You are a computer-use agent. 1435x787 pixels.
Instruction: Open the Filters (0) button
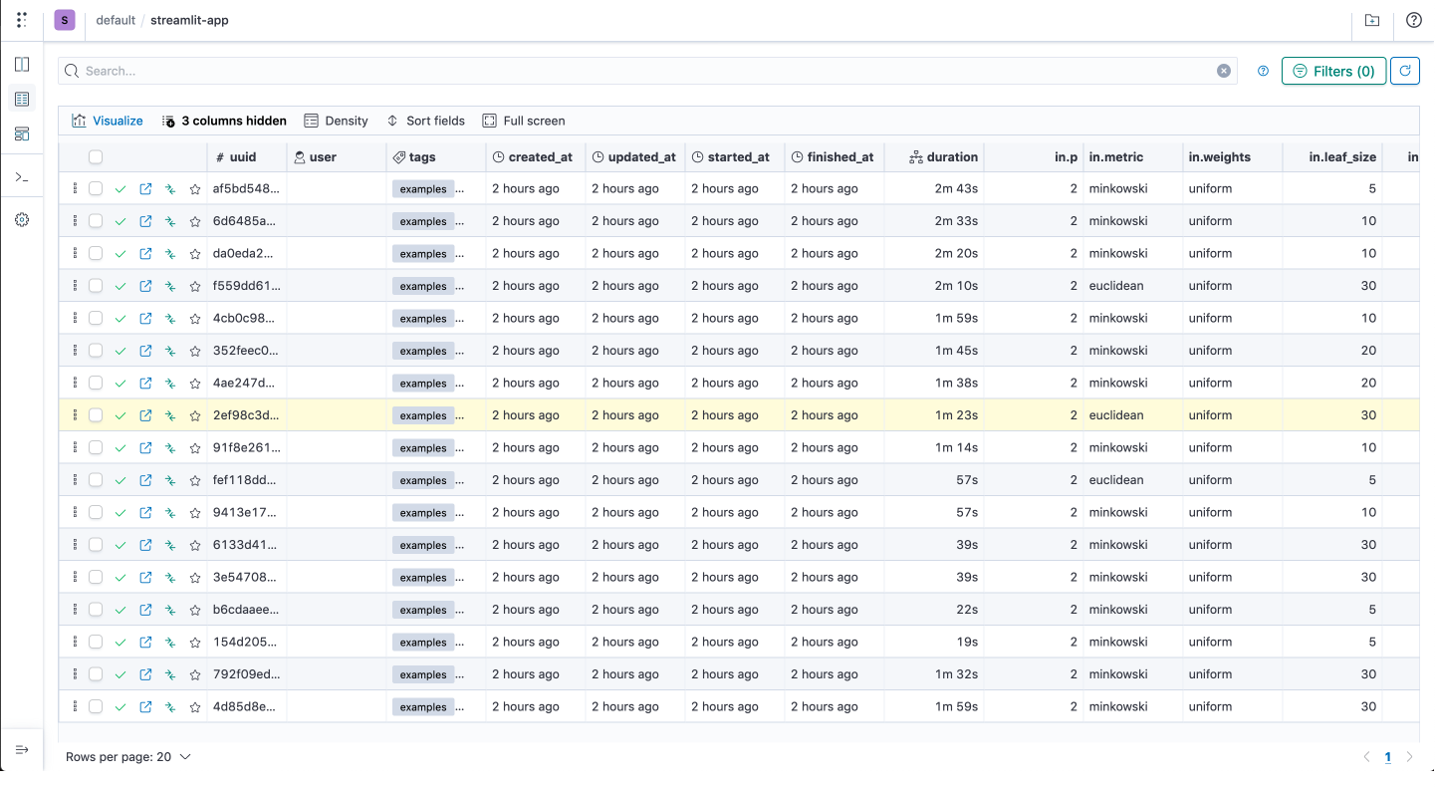coord(1333,71)
